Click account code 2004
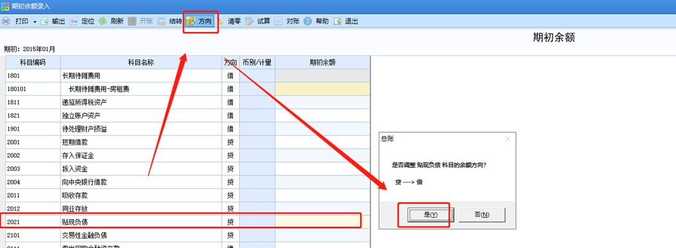The height and width of the screenshot is (248, 676). pyautogui.click(x=14, y=182)
